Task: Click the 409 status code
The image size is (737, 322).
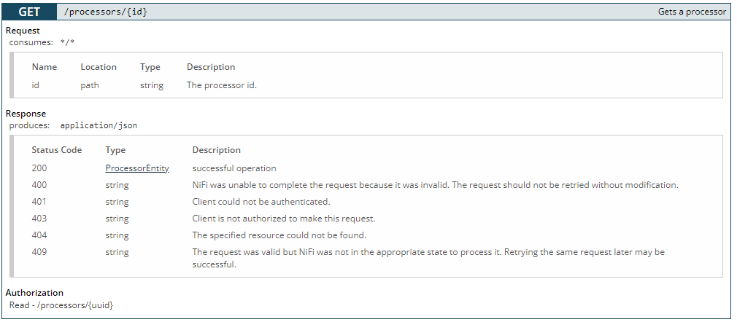Action: (39, 252)
